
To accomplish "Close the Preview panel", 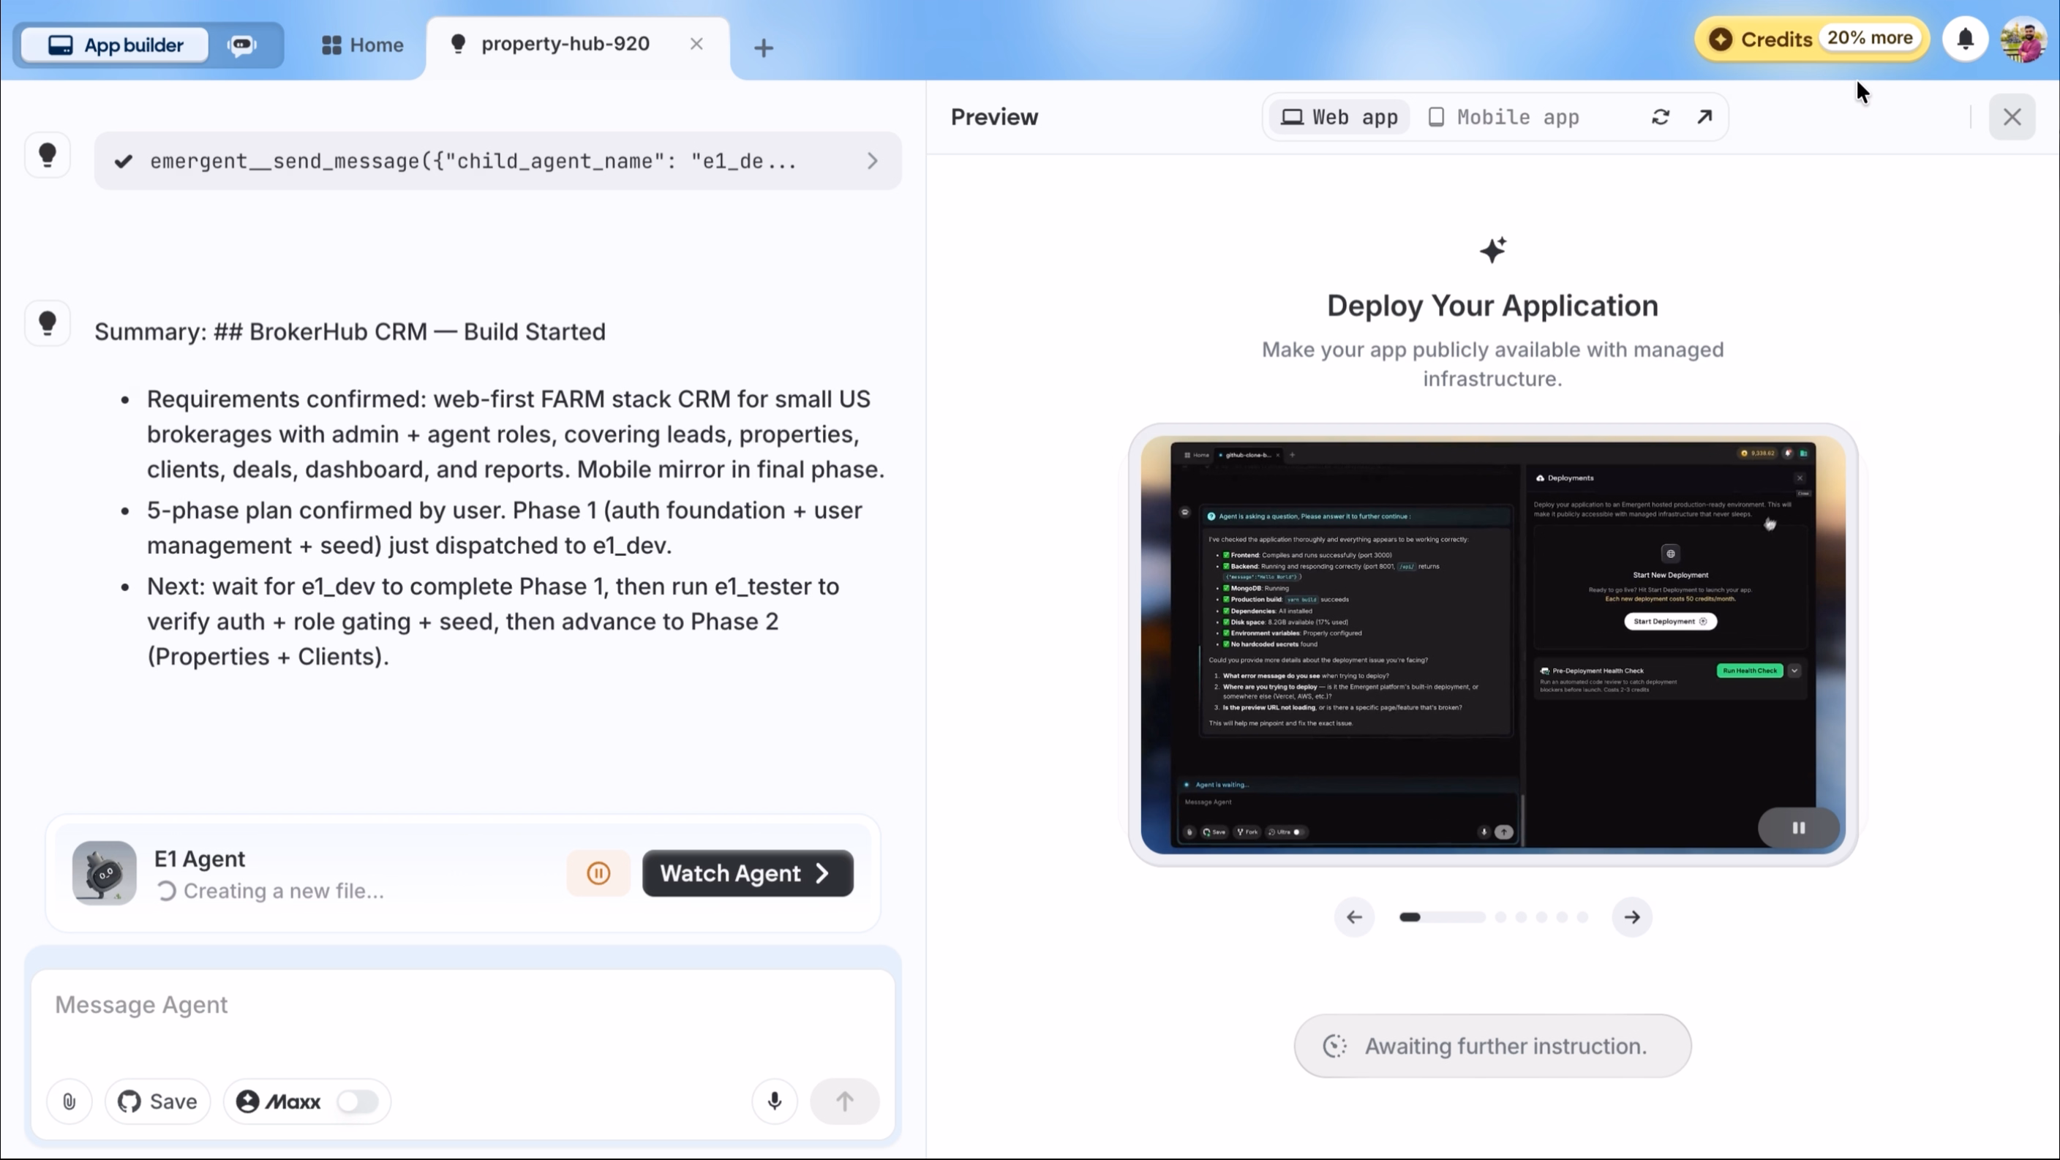I will click(2012, 118).
